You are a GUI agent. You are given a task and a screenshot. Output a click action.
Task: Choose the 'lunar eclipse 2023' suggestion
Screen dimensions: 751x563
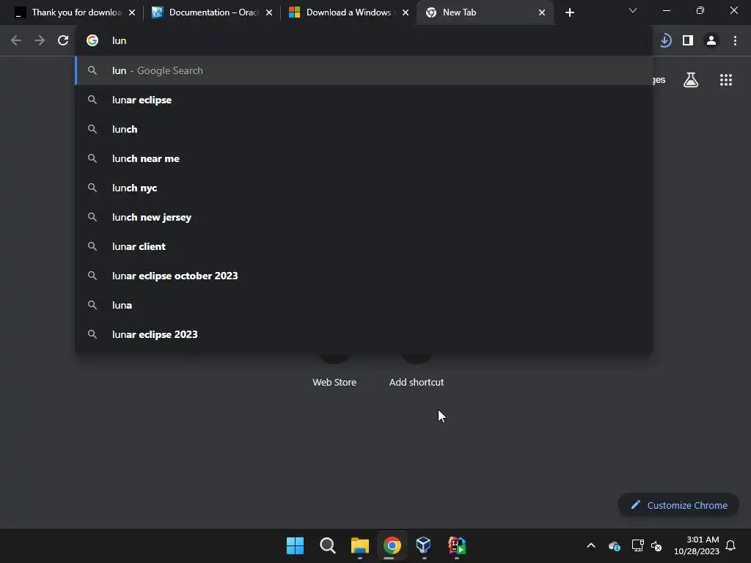click(x=364, y=334)
